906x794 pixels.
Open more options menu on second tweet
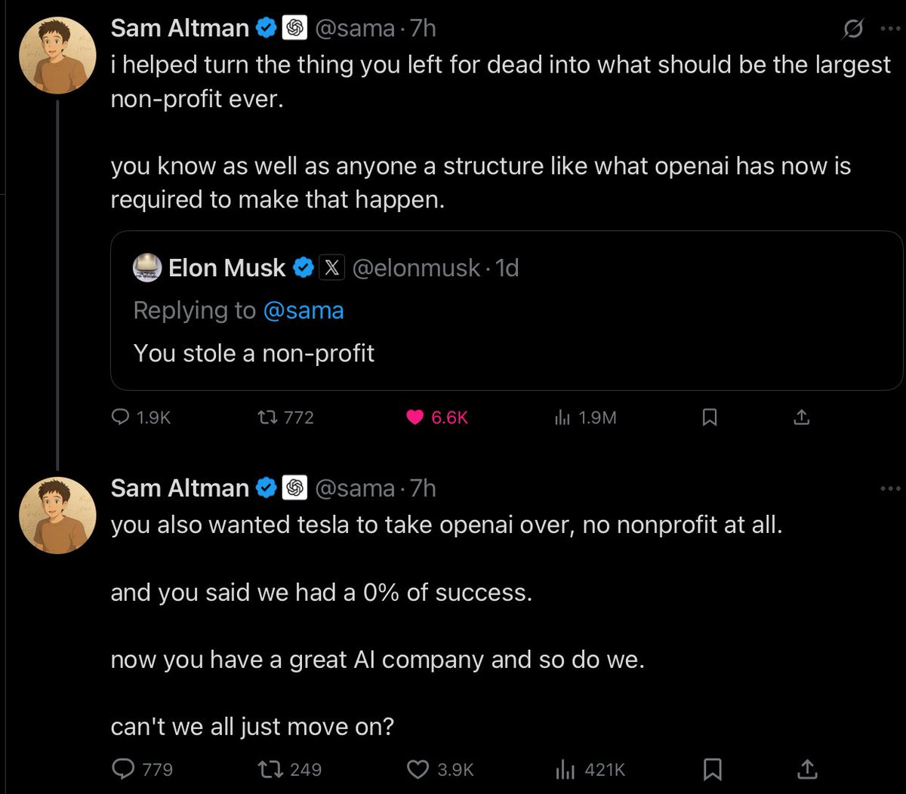coord(891,489)
